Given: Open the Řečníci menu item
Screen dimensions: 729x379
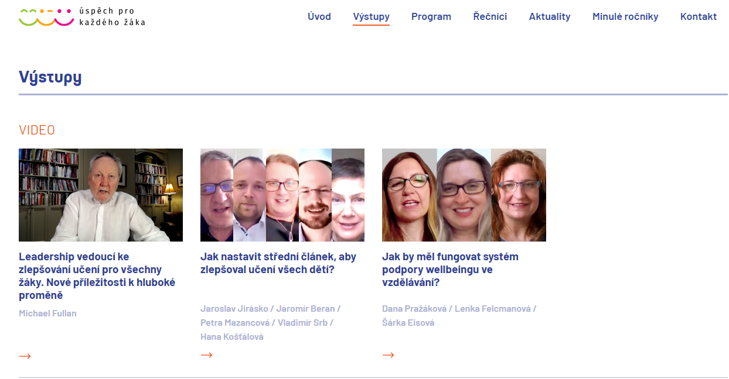Looking at the screenshot, I should (x=490, y=16).
